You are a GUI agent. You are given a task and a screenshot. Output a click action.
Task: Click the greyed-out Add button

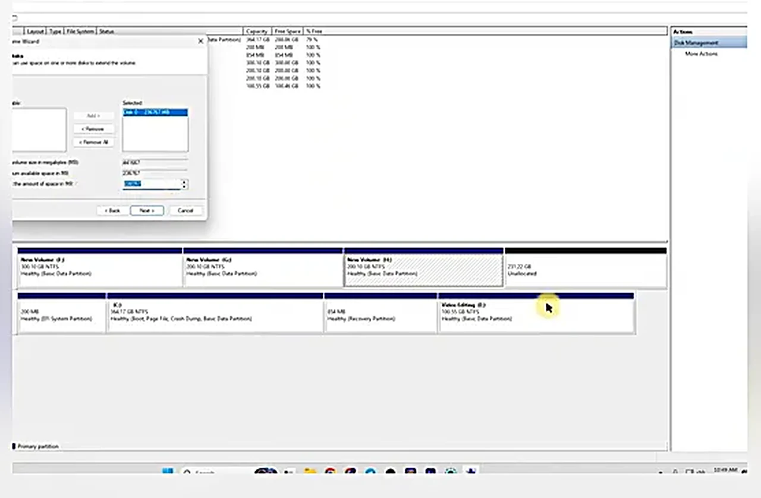tap(93, 115)
